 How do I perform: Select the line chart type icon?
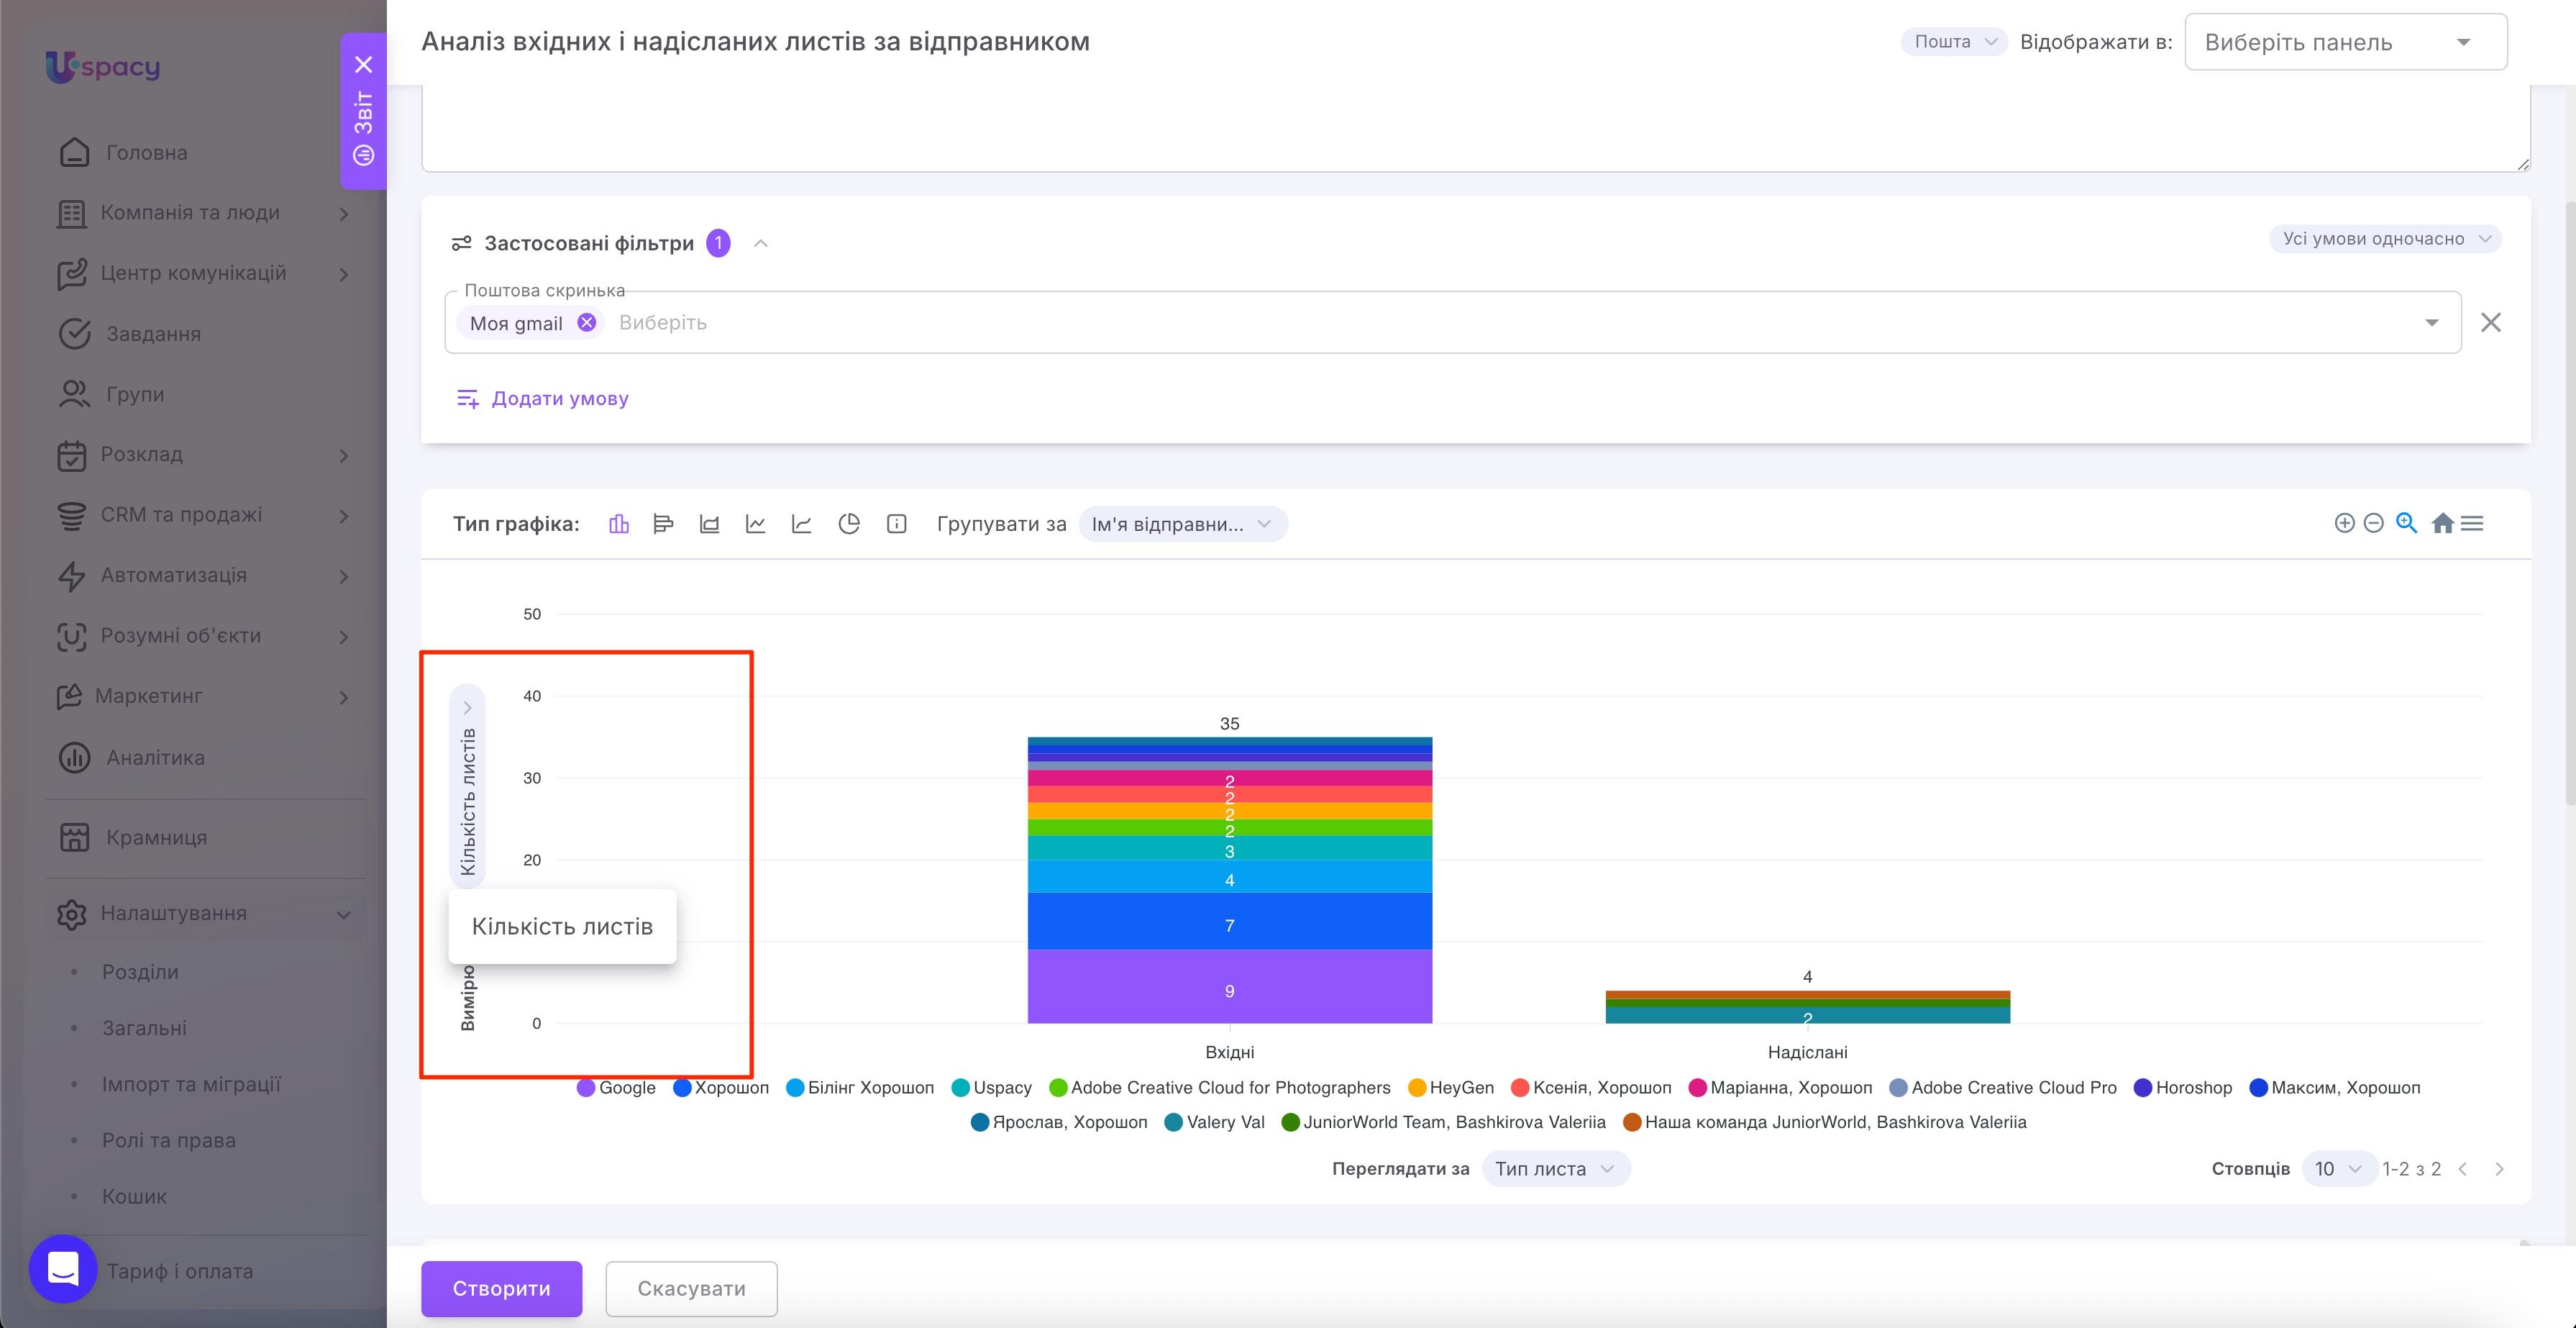[756, 524]
